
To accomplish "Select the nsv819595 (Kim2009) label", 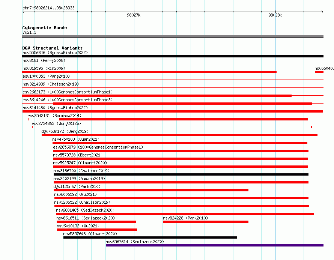I will (44, 68).
